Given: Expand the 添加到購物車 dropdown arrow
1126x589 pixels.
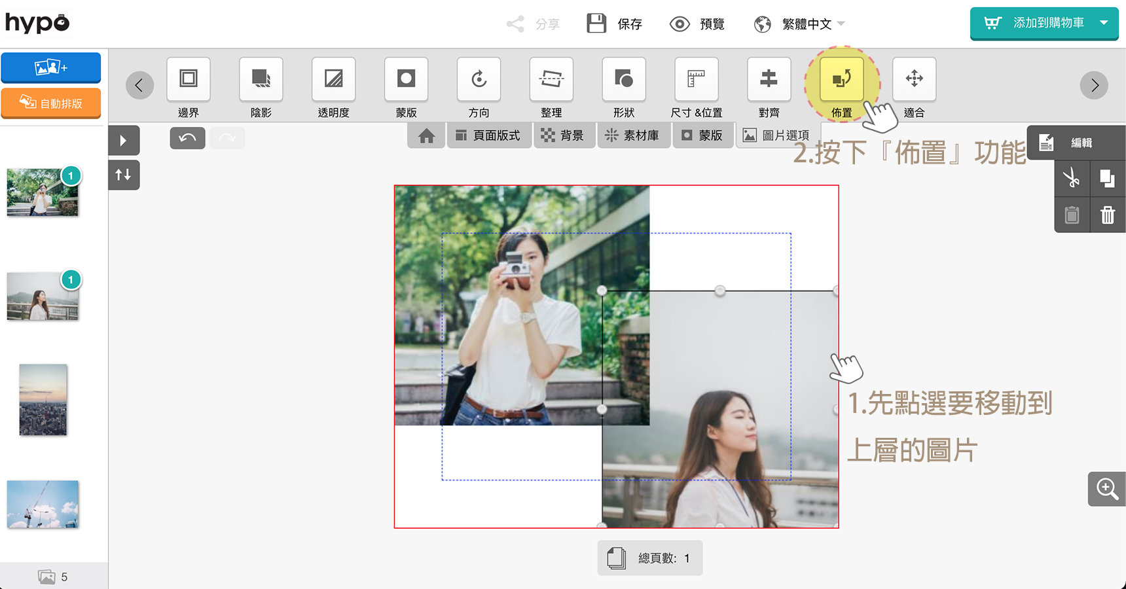Looking at the screenshot, I should point(1104,23).
